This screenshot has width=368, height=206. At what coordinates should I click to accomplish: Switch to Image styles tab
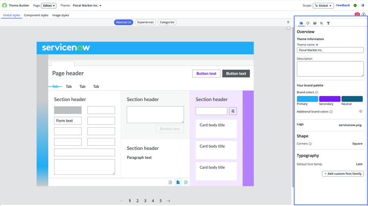coord(61,15)
